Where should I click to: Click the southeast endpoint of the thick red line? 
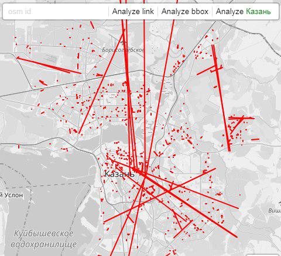[237, 237]
